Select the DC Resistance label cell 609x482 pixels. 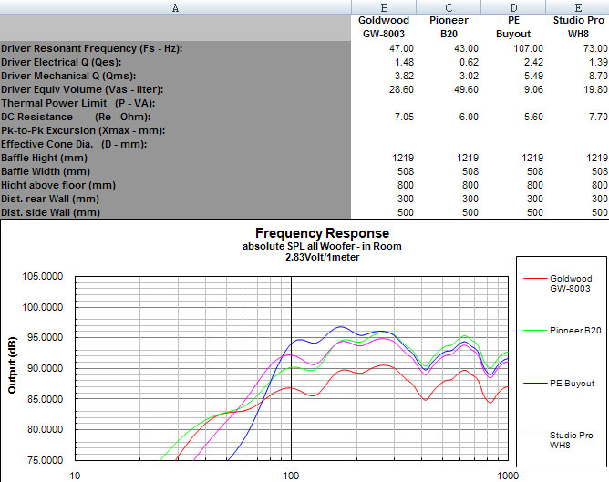click(x=175, y=117)
